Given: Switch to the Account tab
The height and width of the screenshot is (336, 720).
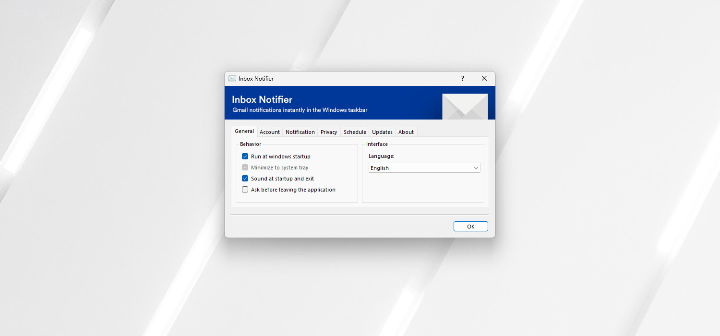Looking at the screenshot, I should pos(270,132).
